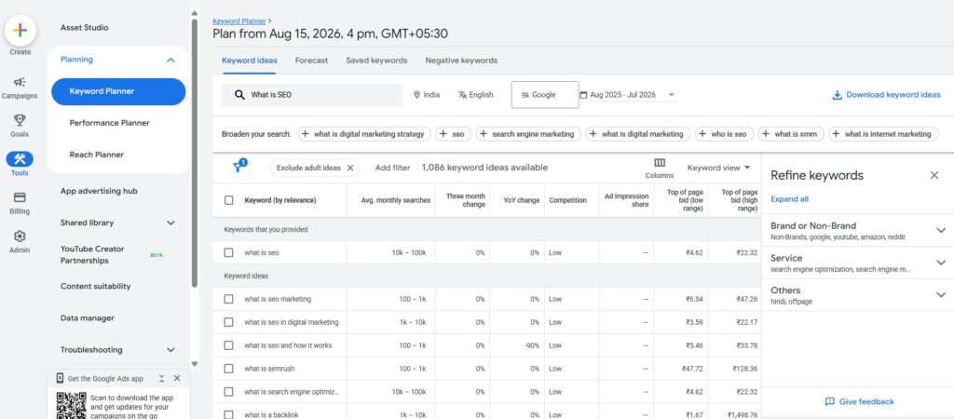Sort by Avg. monthly searches column

click(395, 200)
